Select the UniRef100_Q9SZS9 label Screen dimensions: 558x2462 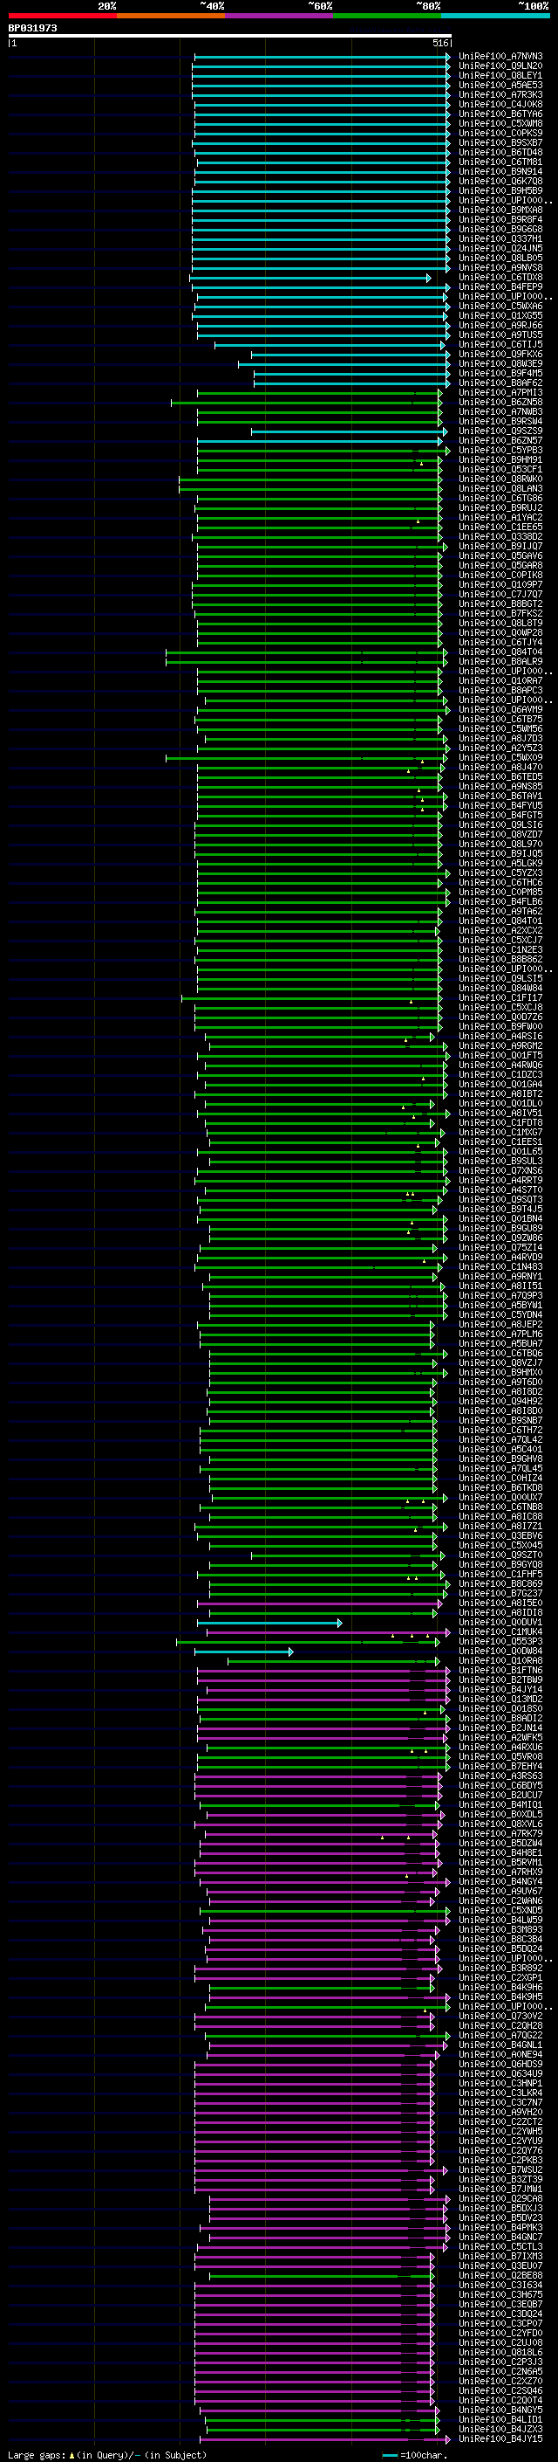tap(500, 431)
